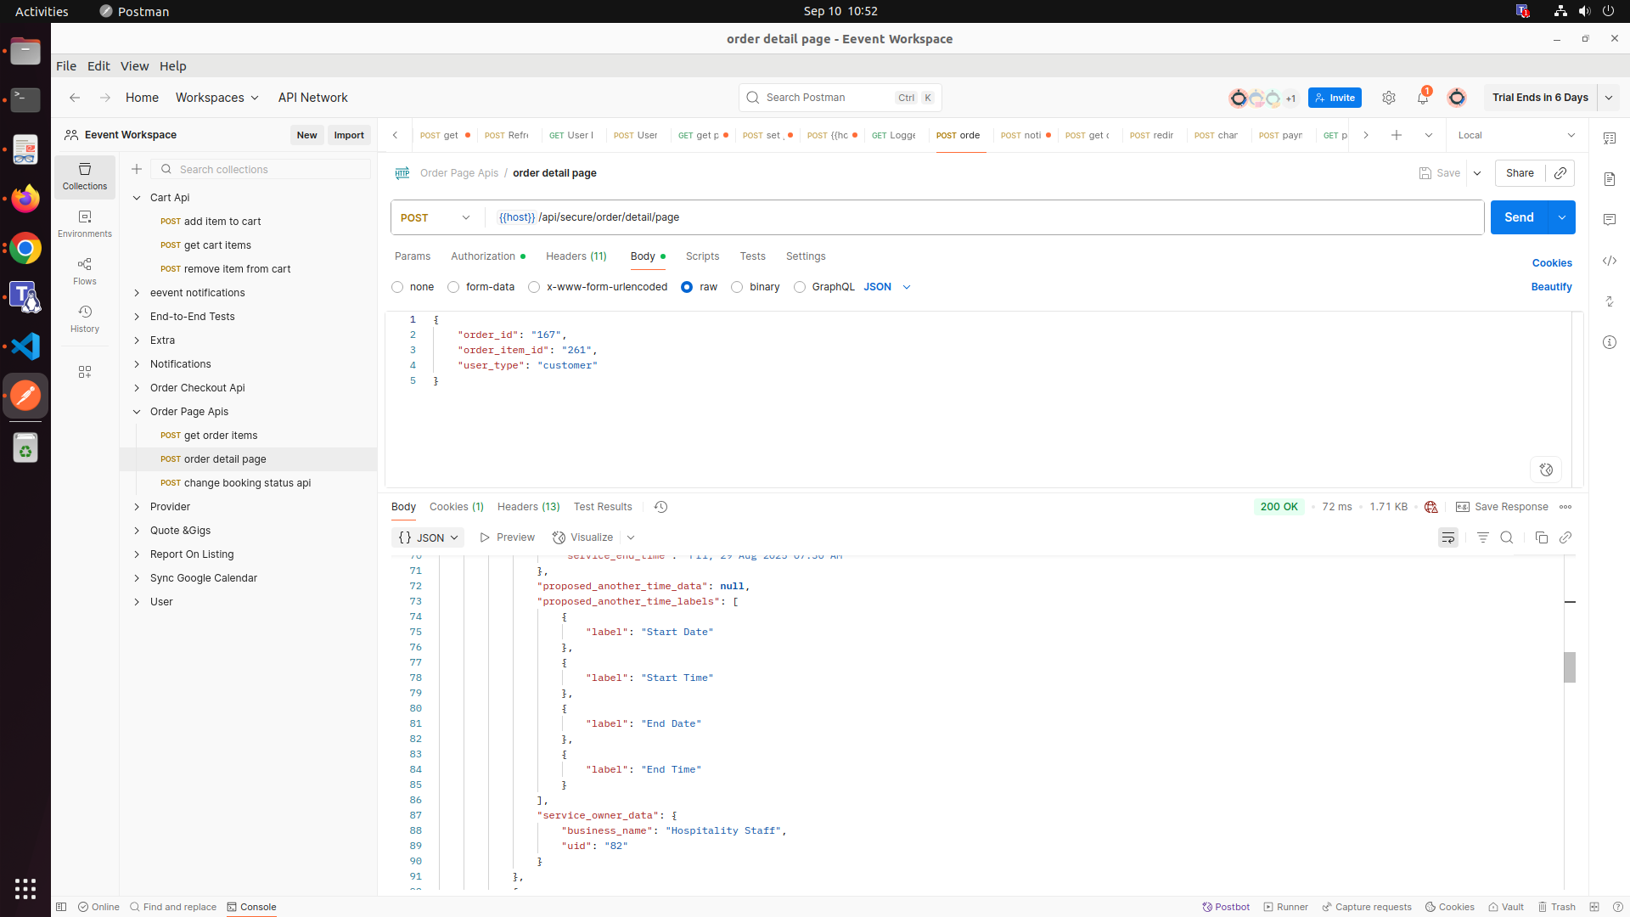Choose the none body type radio
Image resolution: width=1630 pixels, height=917 pixels.
(413, 287)
